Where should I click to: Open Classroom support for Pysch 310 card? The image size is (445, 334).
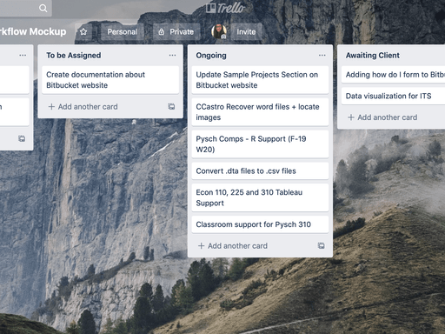tap(260, 224)
